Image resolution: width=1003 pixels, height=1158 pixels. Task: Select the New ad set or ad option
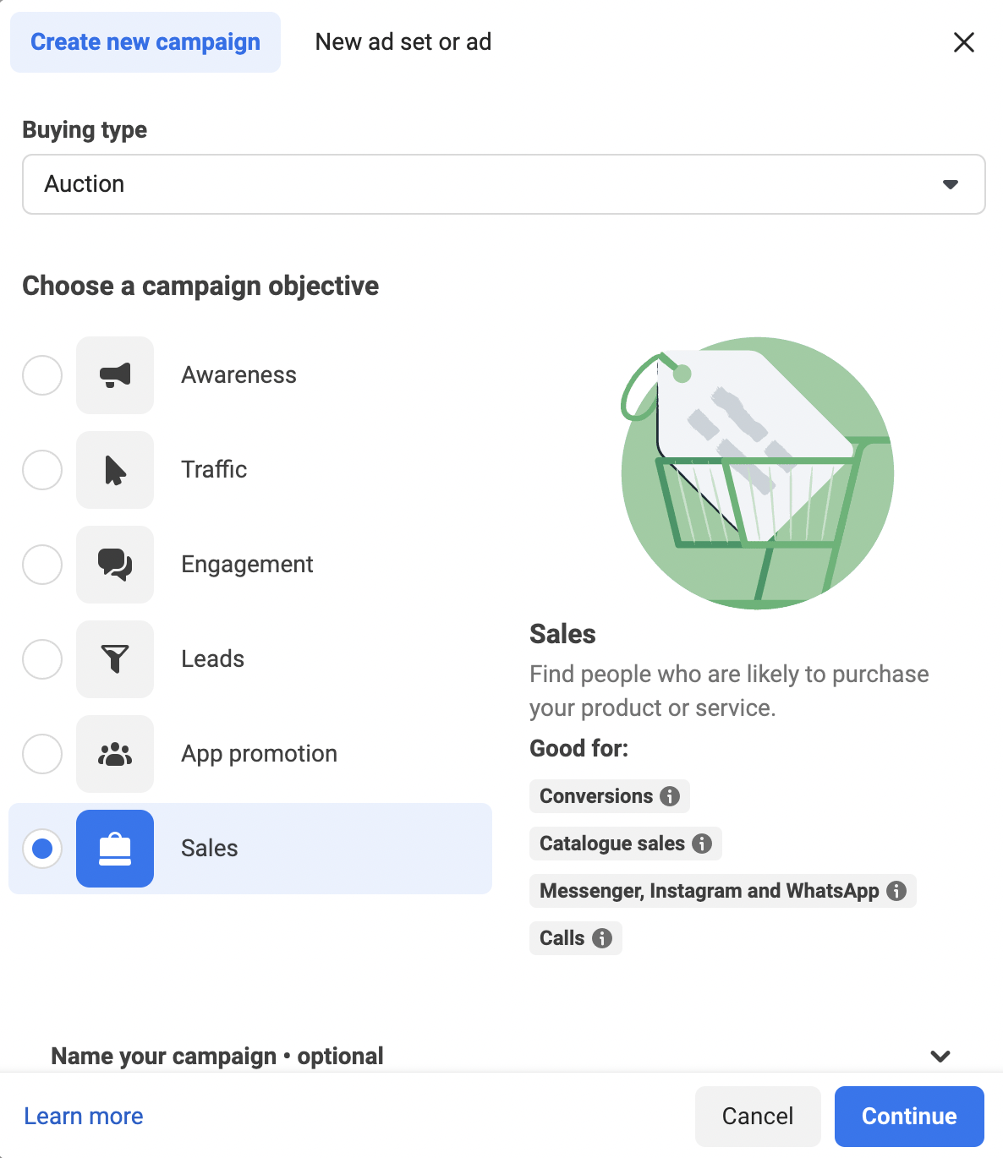click(x=403, y=41)
